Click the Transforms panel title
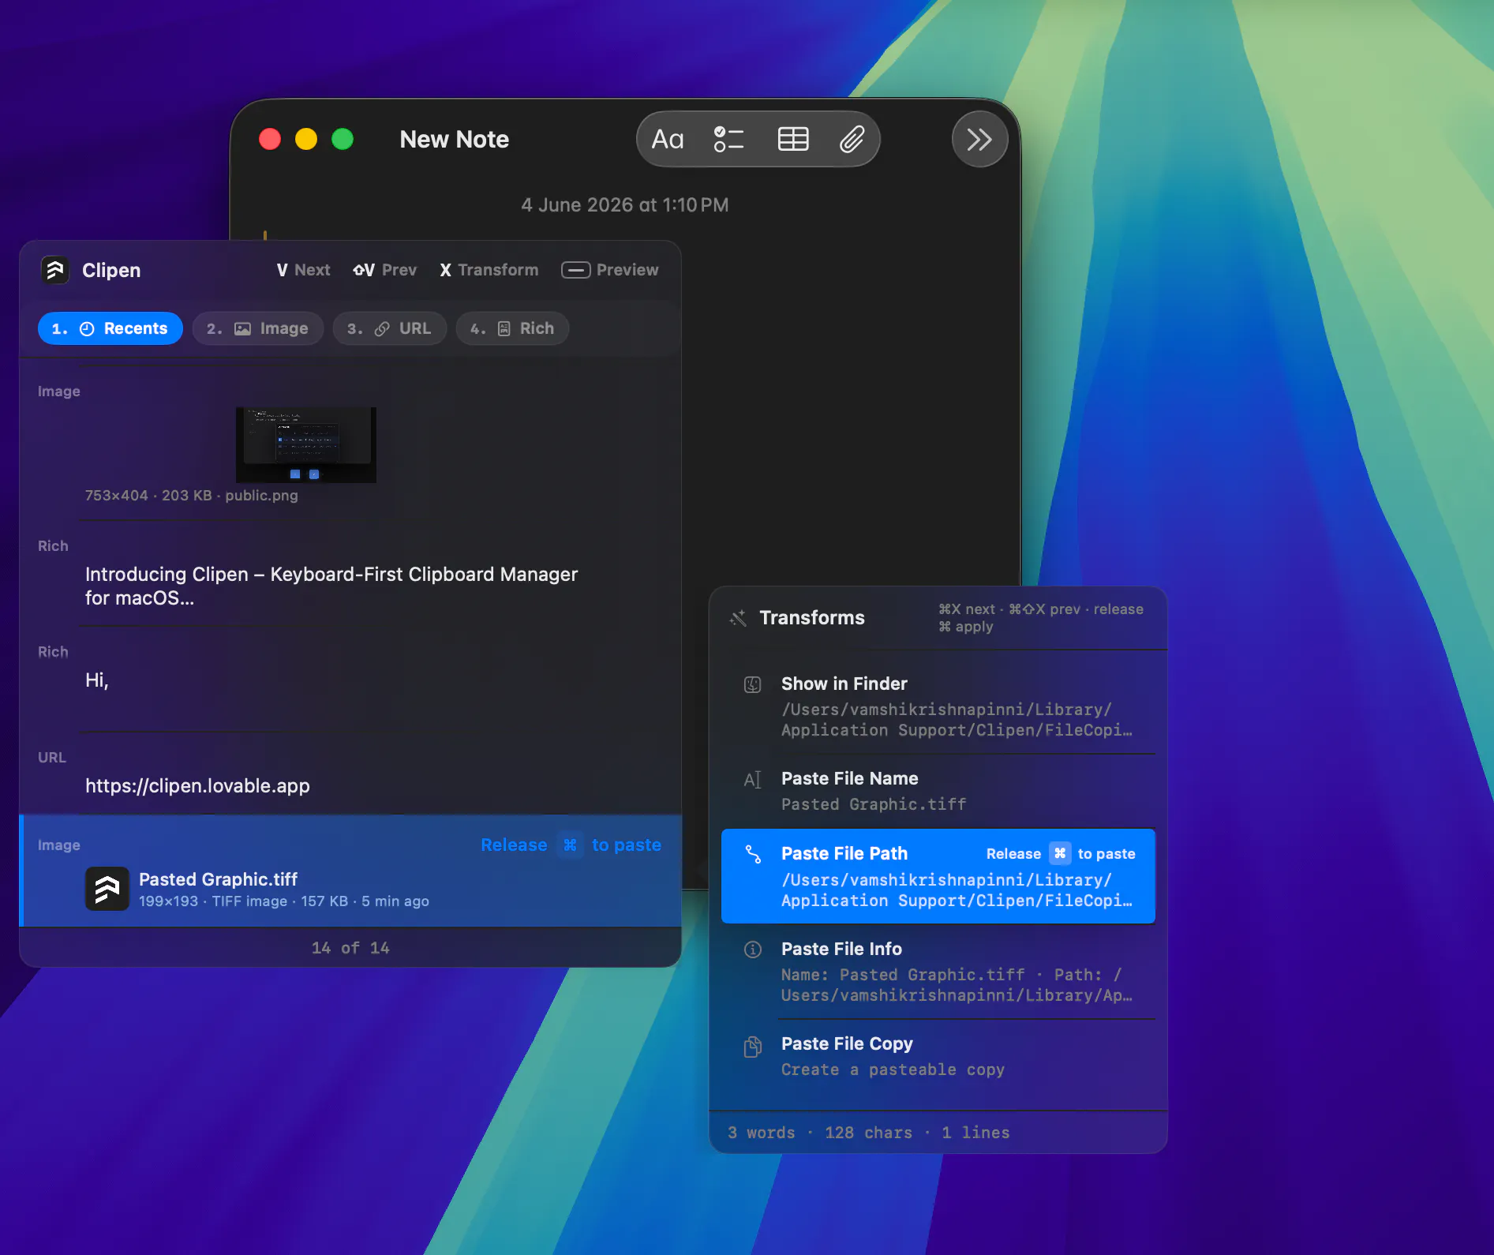Viewport: 1494px width, 1255px height. coord(812,618)
